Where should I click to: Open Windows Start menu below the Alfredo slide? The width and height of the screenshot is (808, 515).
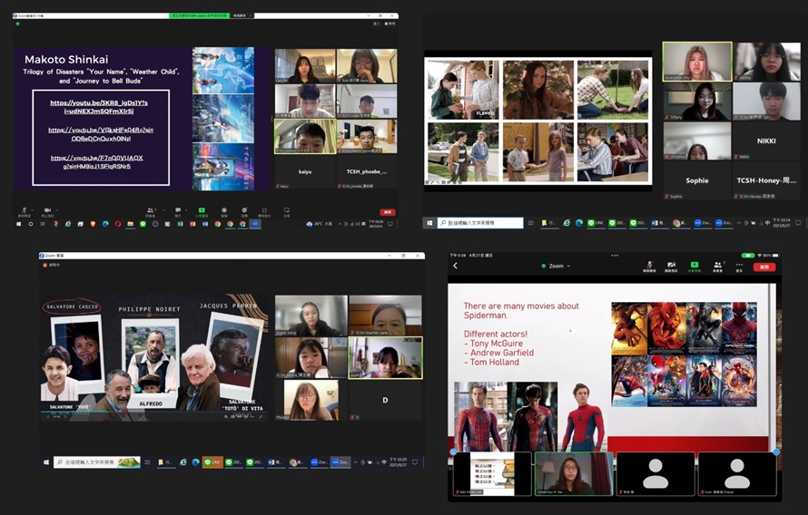(x=45, y=462)
